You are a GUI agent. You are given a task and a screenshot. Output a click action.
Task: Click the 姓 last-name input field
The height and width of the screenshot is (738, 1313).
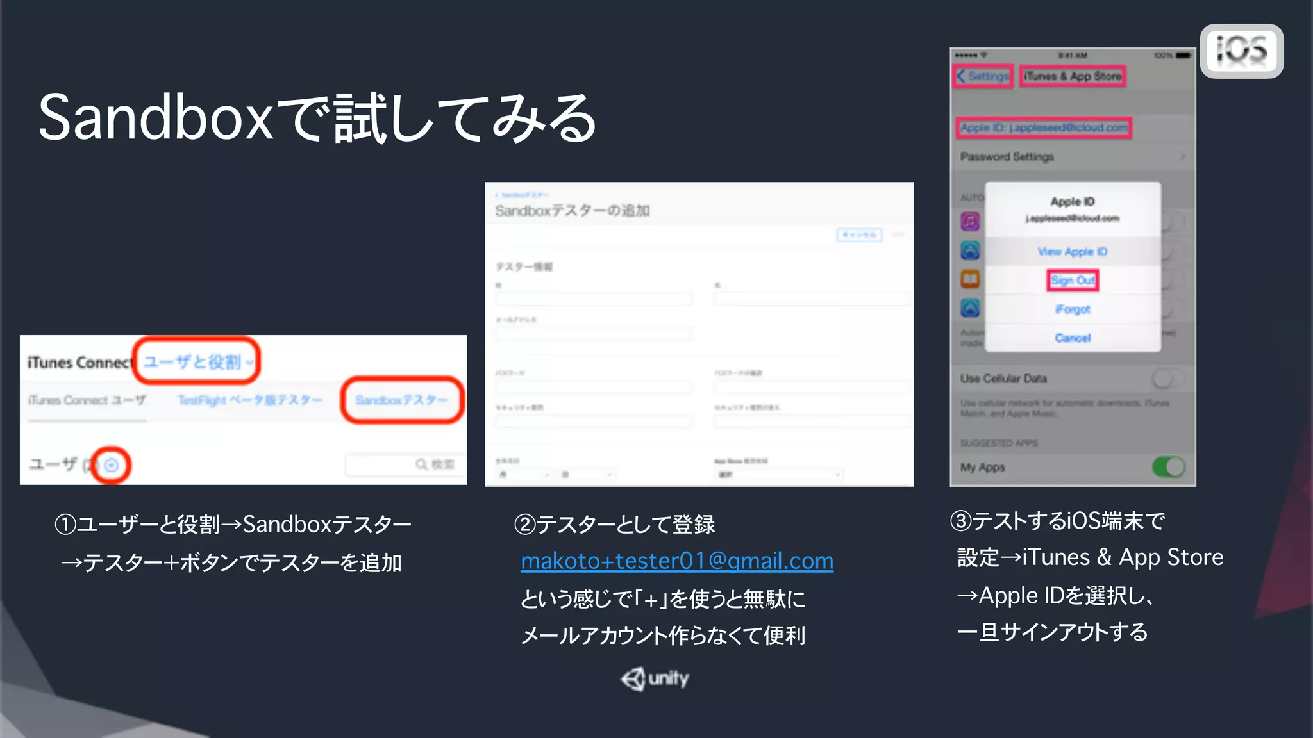[594, 299]
